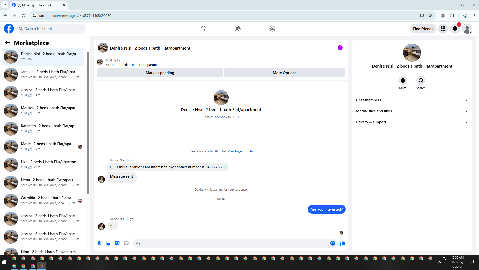Open the Marketplace listing $1,100 link
Screen dimensions: 479x270
(x=133, y=65)
